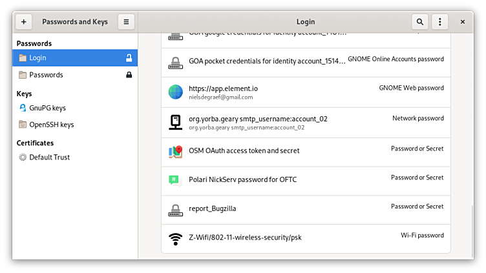Open GnuPG keys section
Image resolution: width=486 pixels, height=273 pixels.
pos(47,108)
